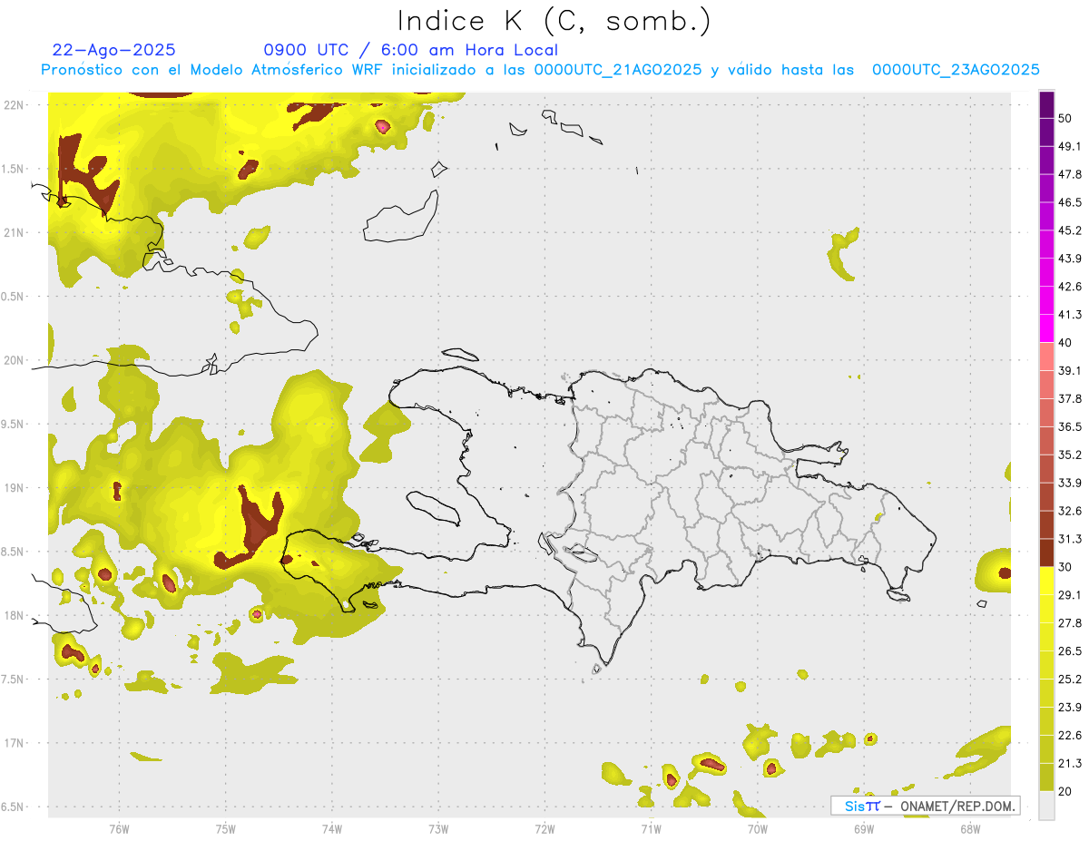The width and height of the screenshot is (1089, 841).
Task: Click the dark brown swatch between 30 and 31.3
Action: [x=1047, y=553]
